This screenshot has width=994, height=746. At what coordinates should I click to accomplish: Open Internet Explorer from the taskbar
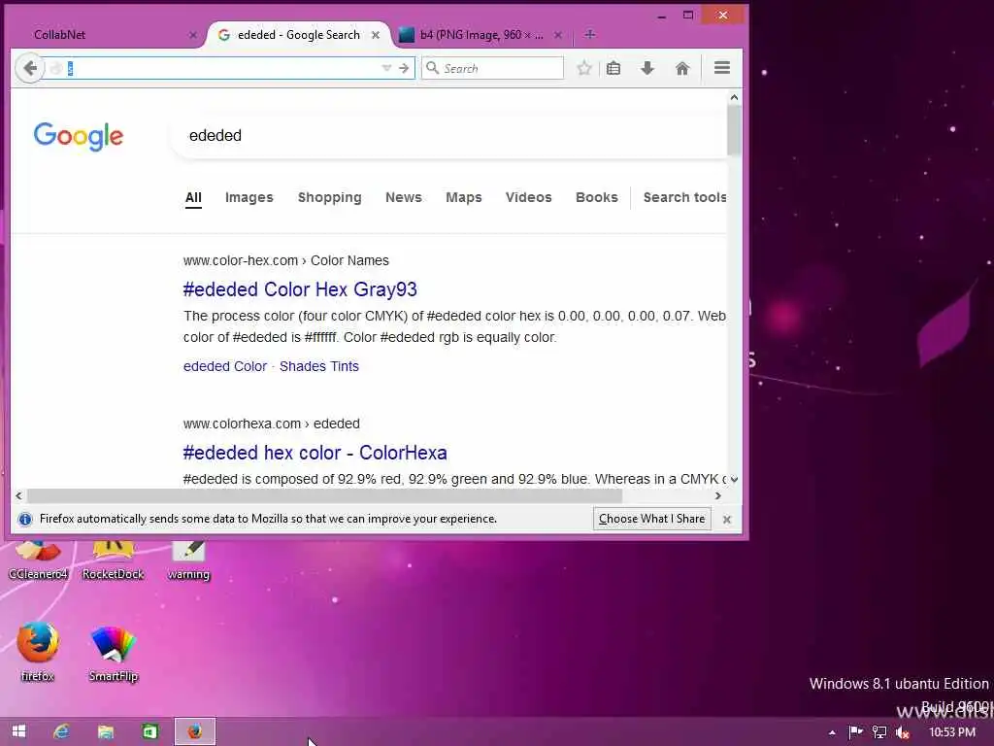tap(61, 731)
